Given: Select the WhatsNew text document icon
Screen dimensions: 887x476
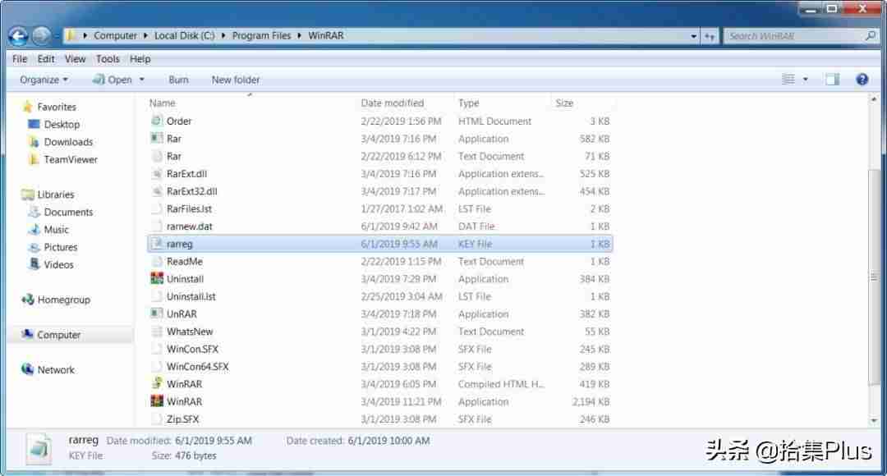Looking at the screenshot, I should tap(157, 332).
